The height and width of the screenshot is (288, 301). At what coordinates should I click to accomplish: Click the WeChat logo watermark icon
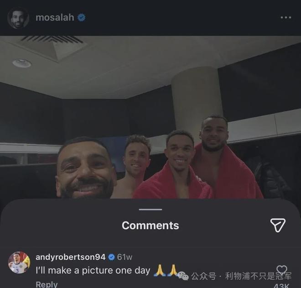pos(183,276)
